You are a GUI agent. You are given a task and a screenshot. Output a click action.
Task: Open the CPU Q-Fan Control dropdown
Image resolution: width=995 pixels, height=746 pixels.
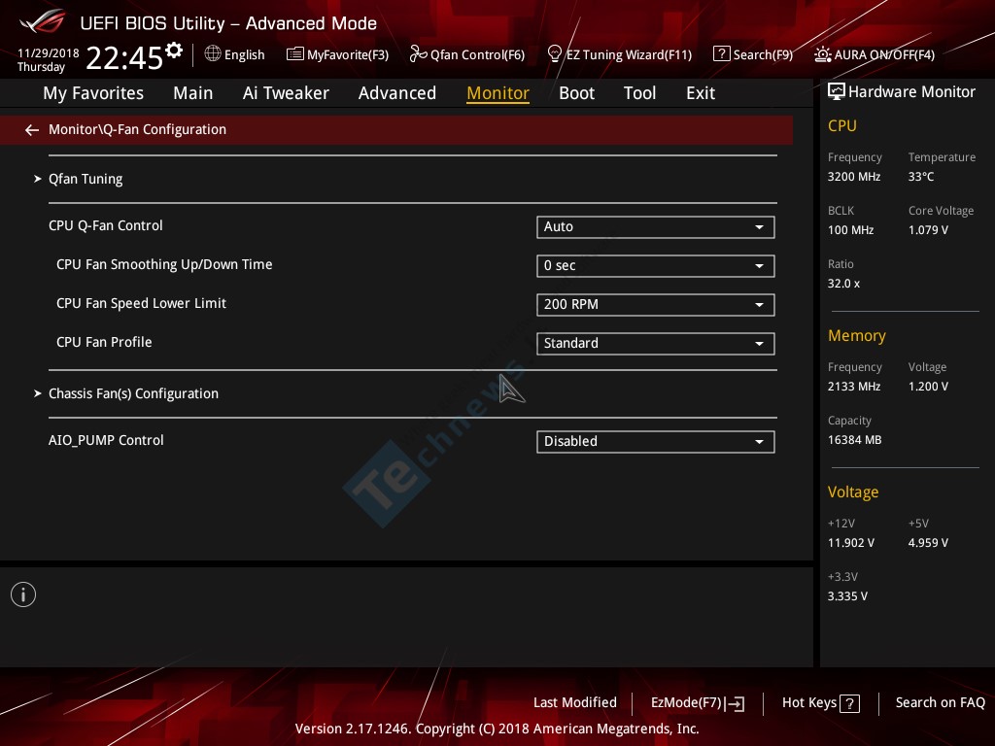coord(656,227)
